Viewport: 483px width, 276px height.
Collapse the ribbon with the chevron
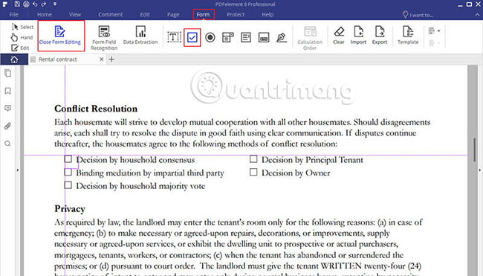478,15
